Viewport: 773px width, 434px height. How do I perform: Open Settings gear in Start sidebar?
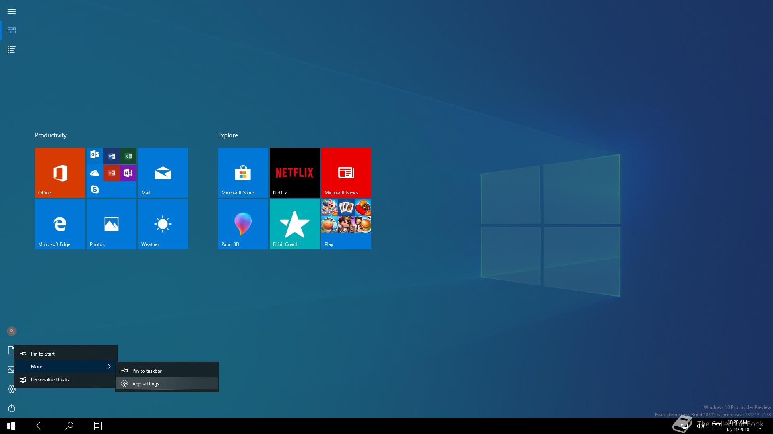12,389
